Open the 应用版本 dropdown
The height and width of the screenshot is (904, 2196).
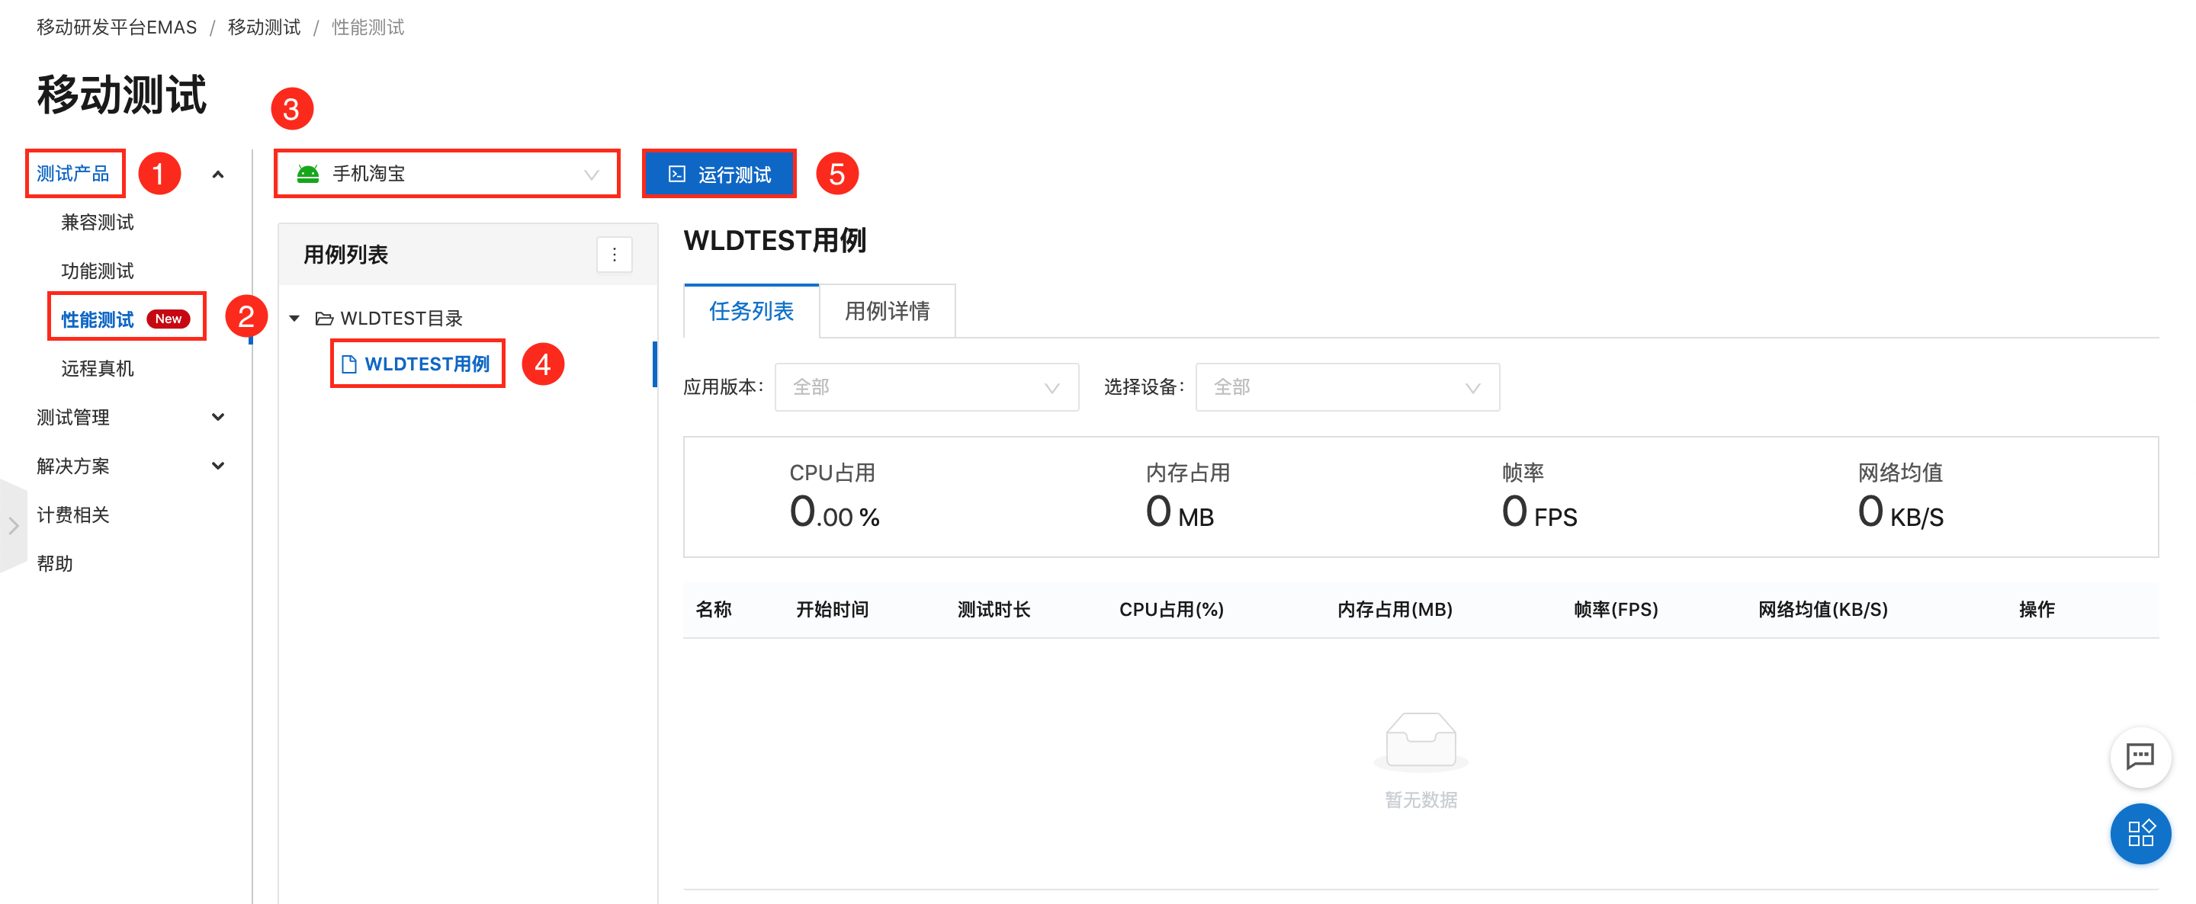click(926, 388)
